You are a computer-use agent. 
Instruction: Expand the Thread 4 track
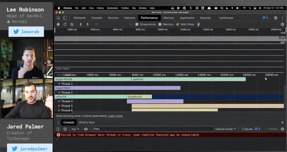(x=59, y=101)
